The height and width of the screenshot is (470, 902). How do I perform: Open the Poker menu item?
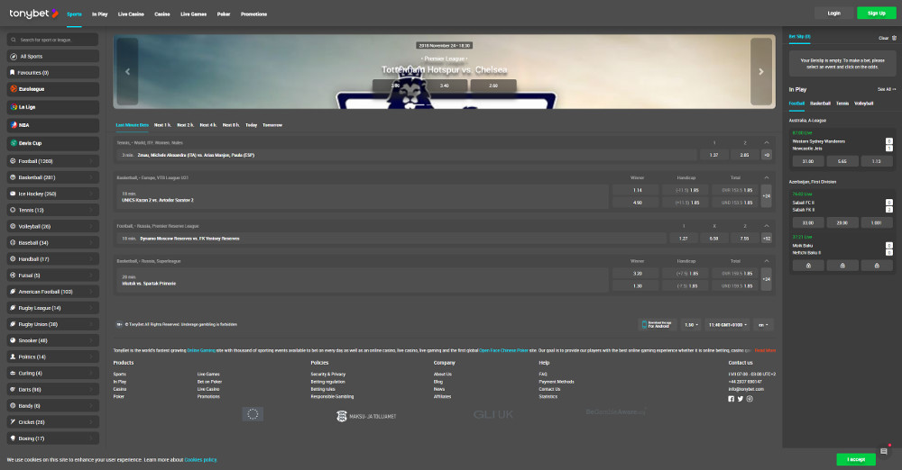tap(224, 14)
